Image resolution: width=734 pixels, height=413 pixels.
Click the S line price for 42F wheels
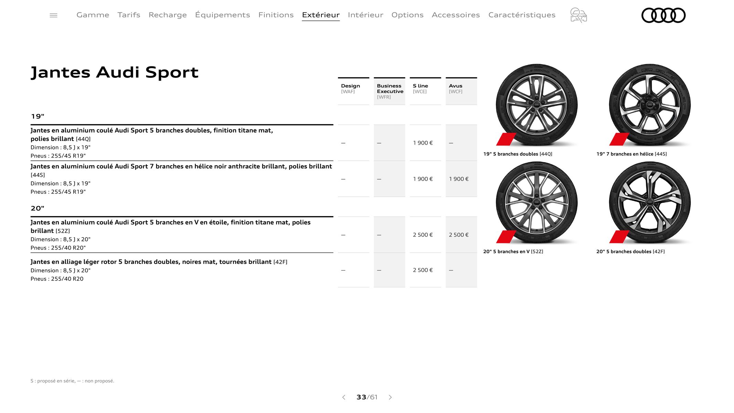pyautogui.click(x=423, y=270)
